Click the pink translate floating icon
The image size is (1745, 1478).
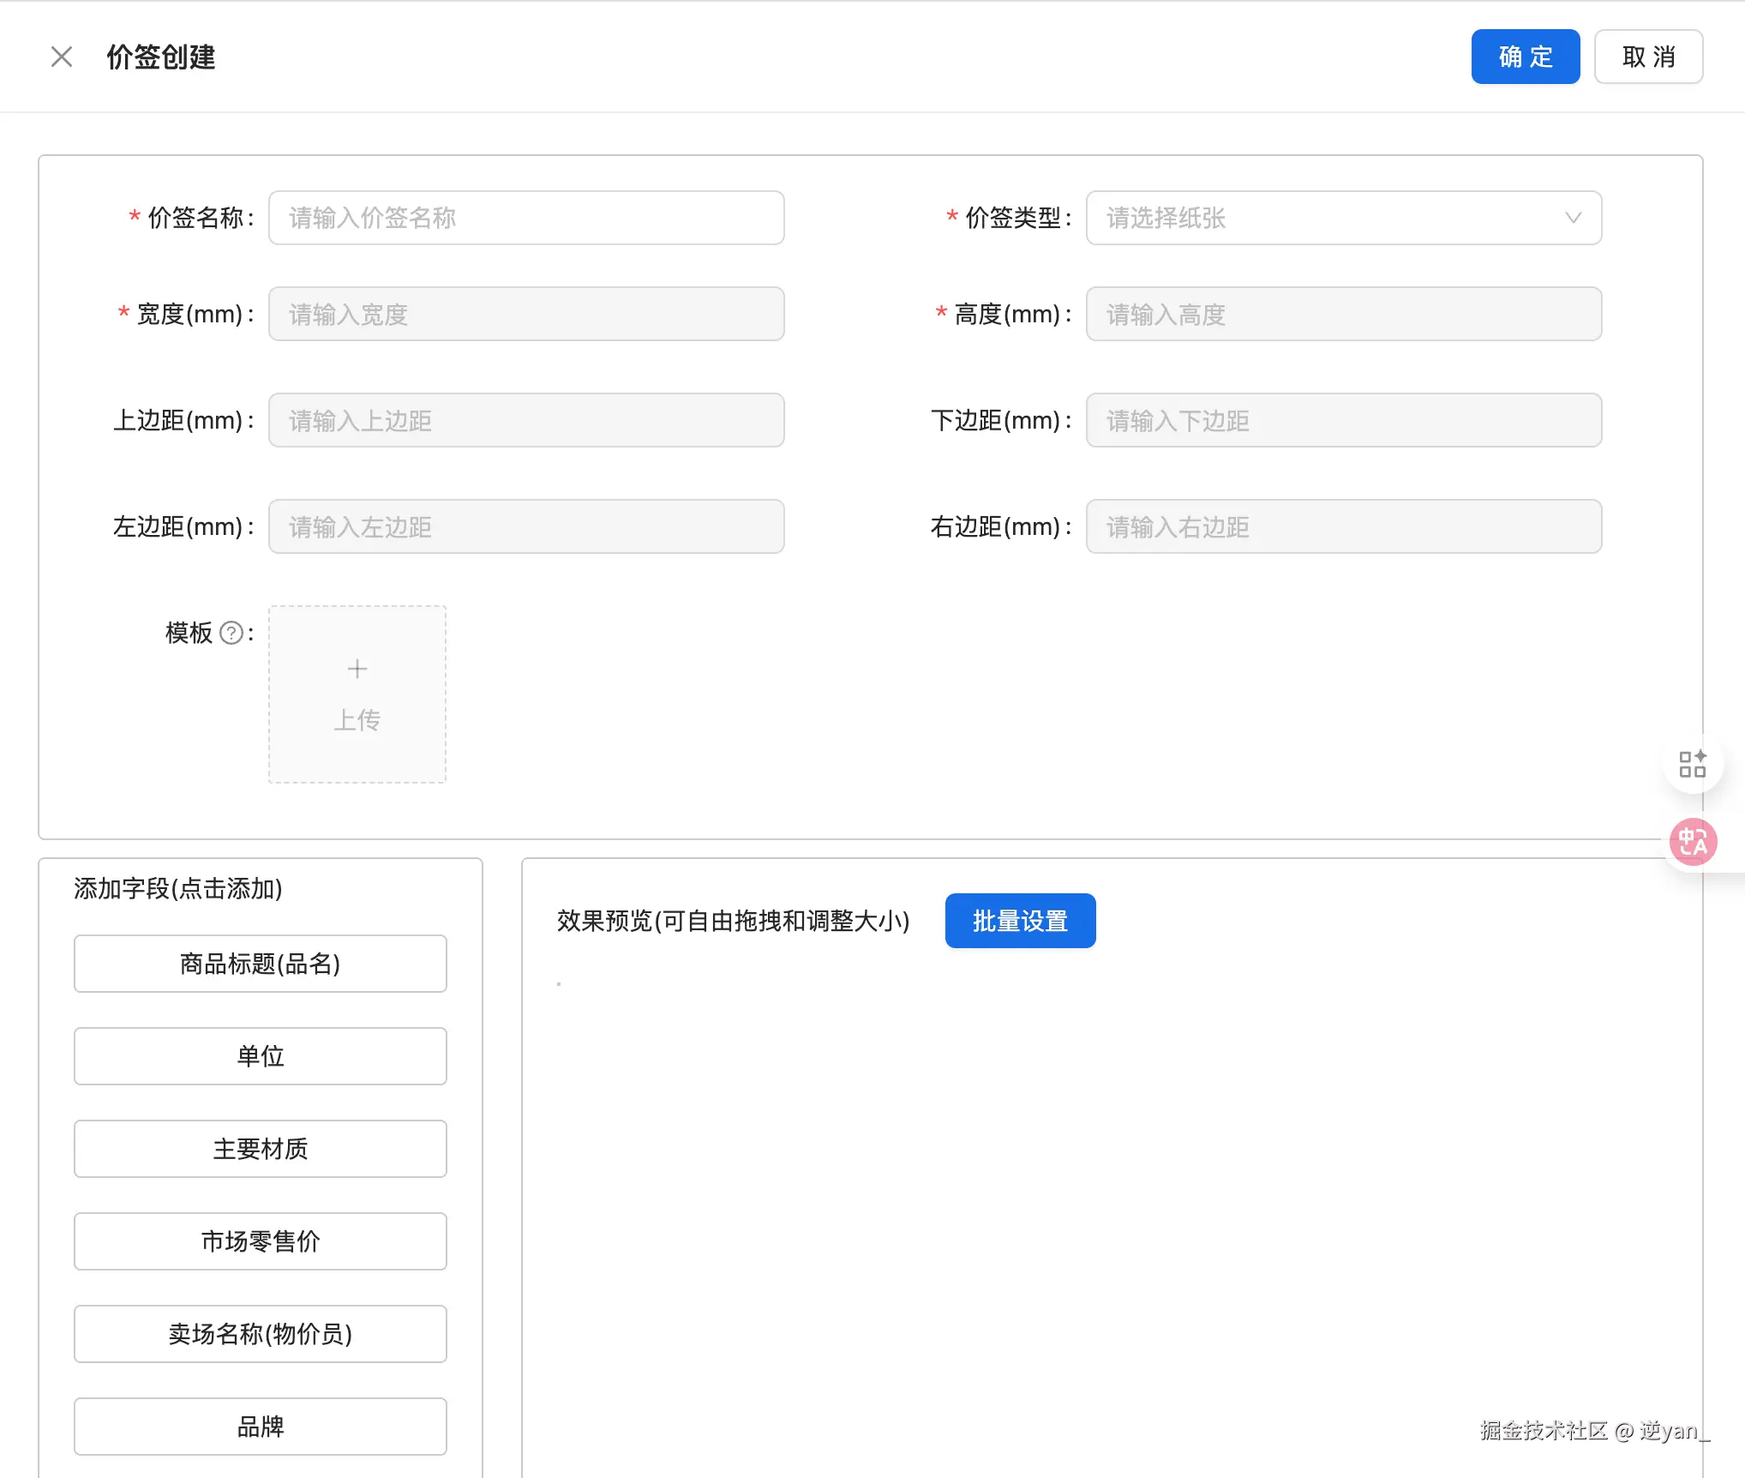(x=1693, y=842)
